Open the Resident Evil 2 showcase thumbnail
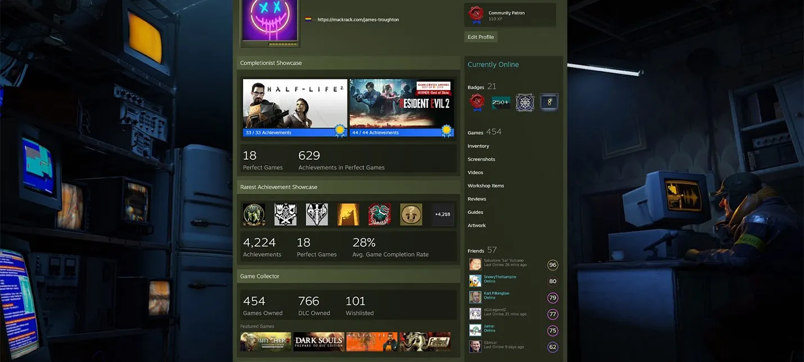This screenshot has height=362, width=804. pos(402,108)
